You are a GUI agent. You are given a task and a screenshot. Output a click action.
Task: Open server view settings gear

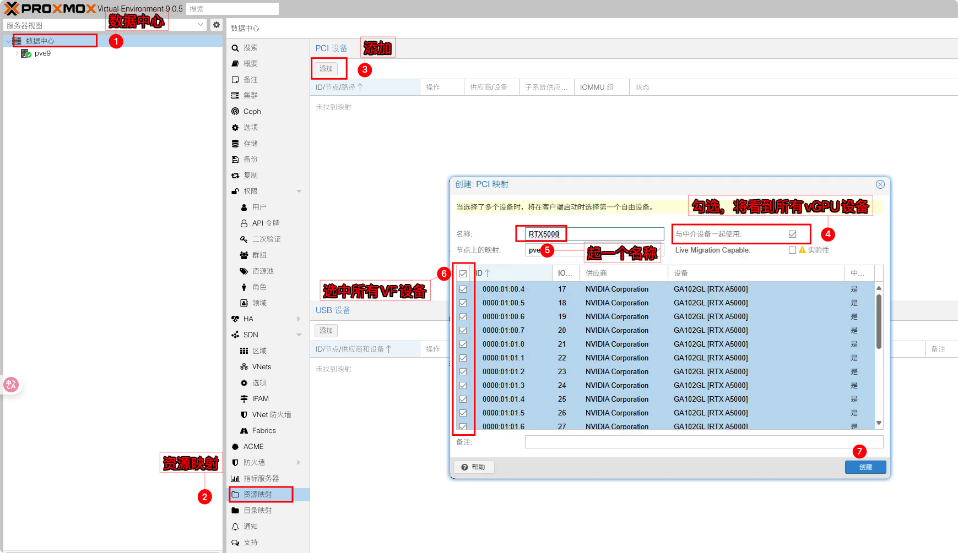point(217,25)
